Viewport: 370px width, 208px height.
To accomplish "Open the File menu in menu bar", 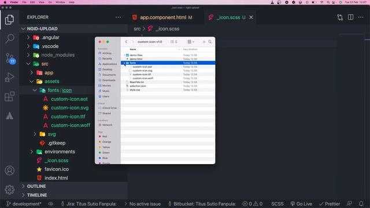I will click(x=24, y=2).
